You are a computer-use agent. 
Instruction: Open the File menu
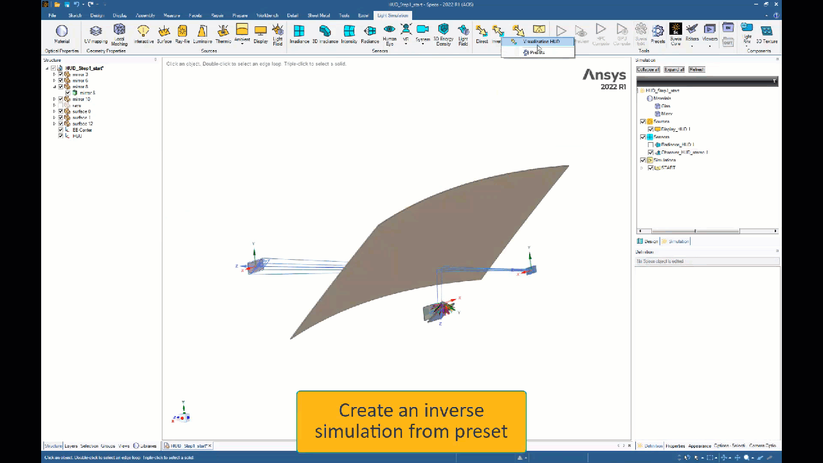point(52,15)
